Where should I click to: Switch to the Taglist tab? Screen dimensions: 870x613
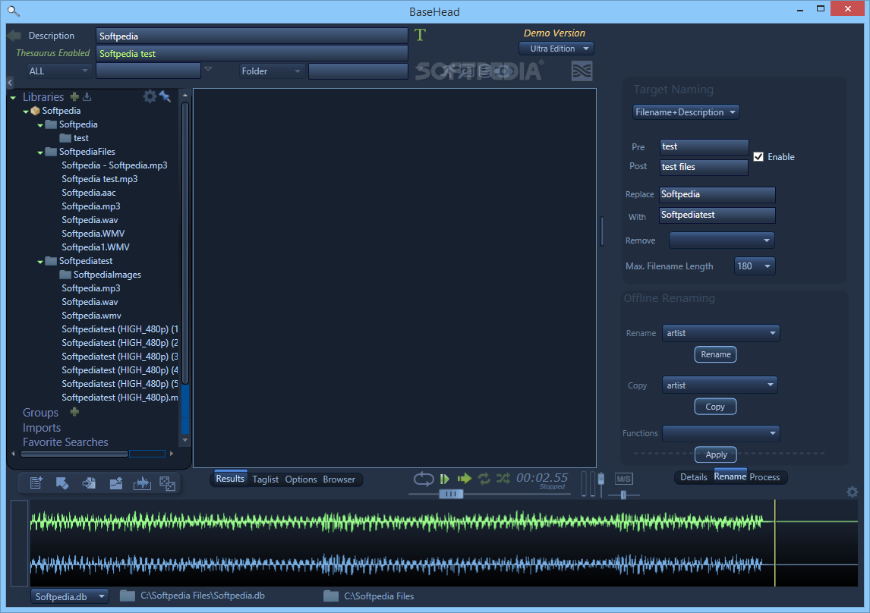(x=265, y=479)
